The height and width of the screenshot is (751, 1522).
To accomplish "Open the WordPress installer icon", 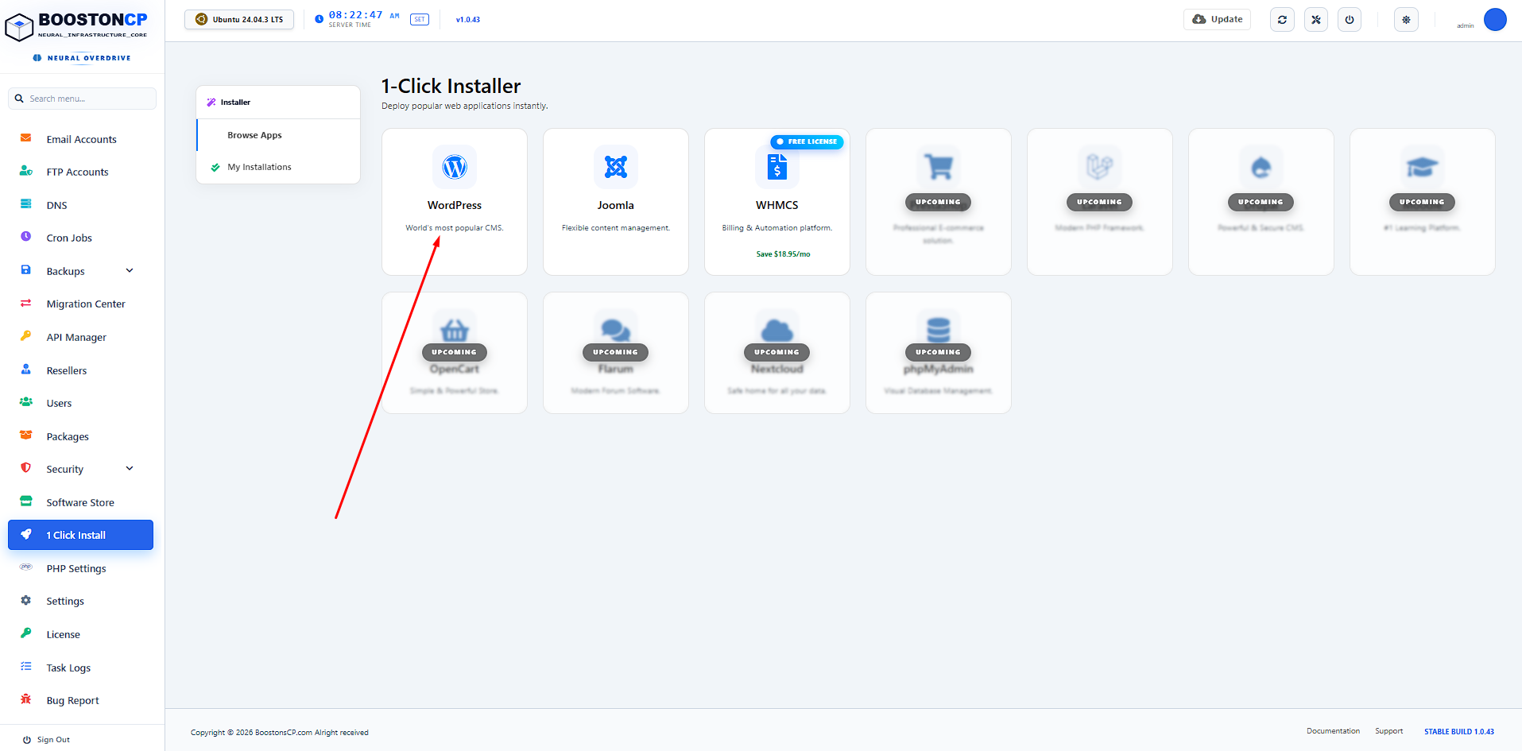I will click(x=455, y=167).
